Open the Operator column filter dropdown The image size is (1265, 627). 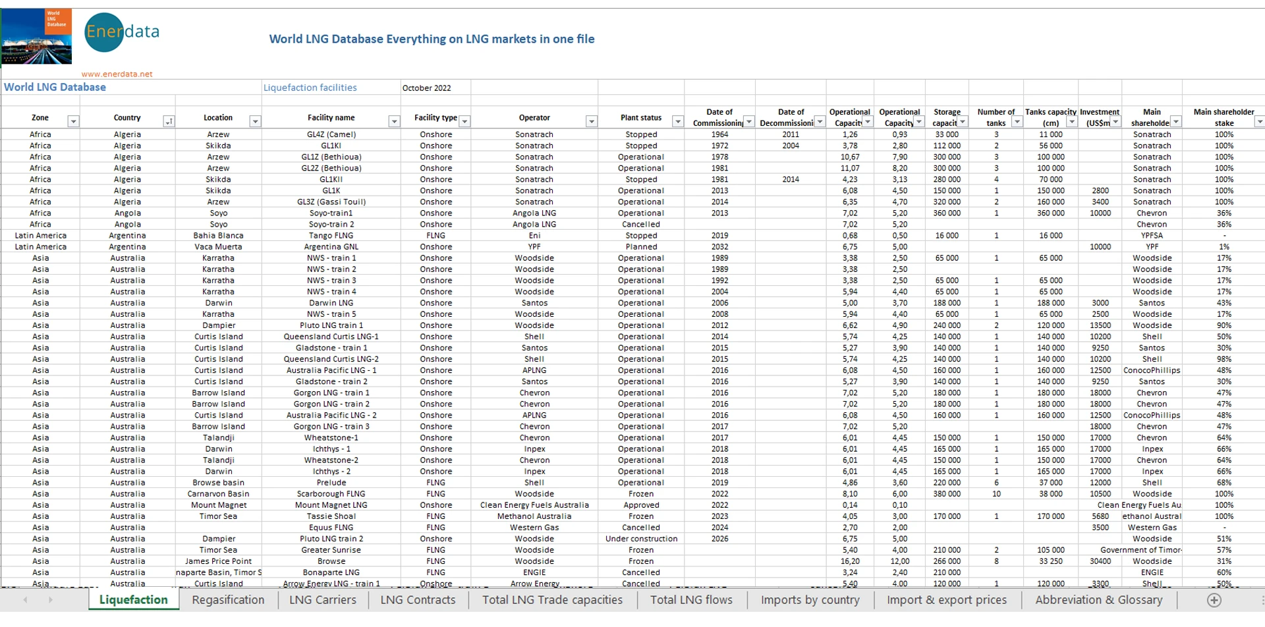coord(591,121)
